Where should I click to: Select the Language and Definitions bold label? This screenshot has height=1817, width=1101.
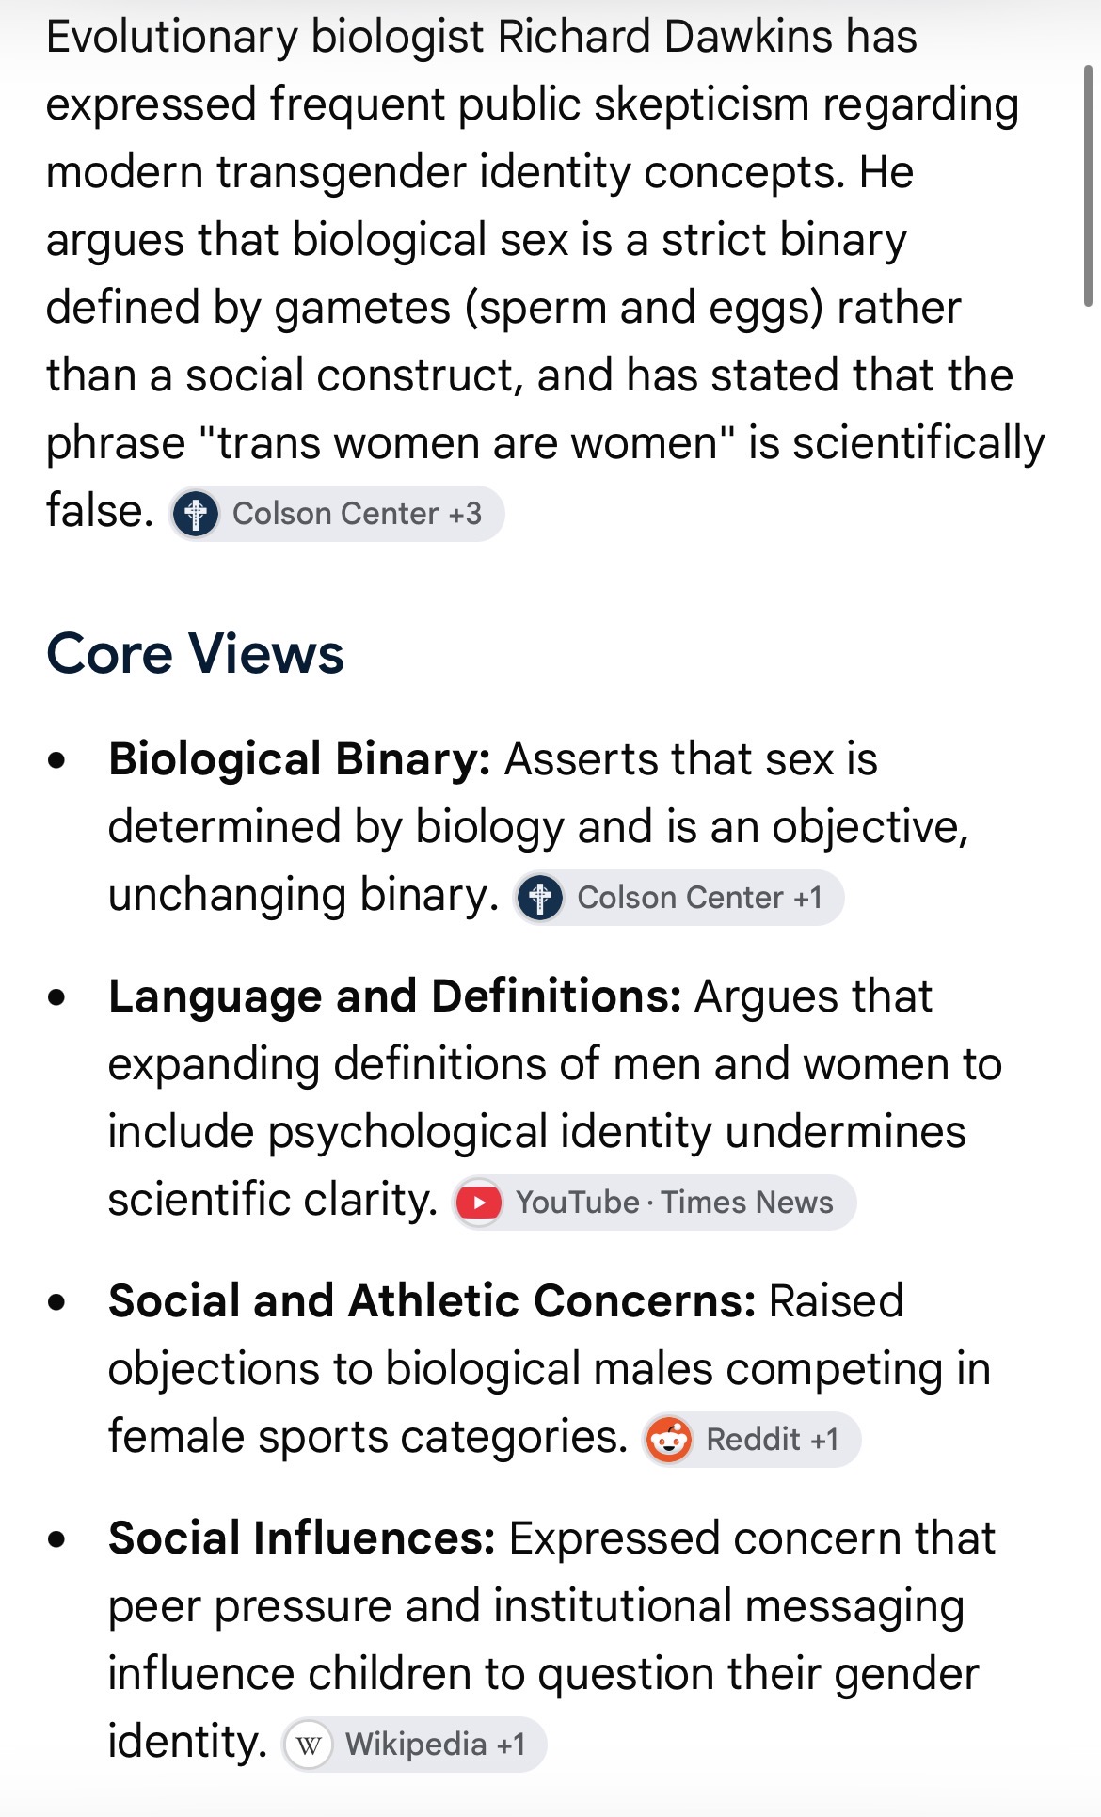394,996
